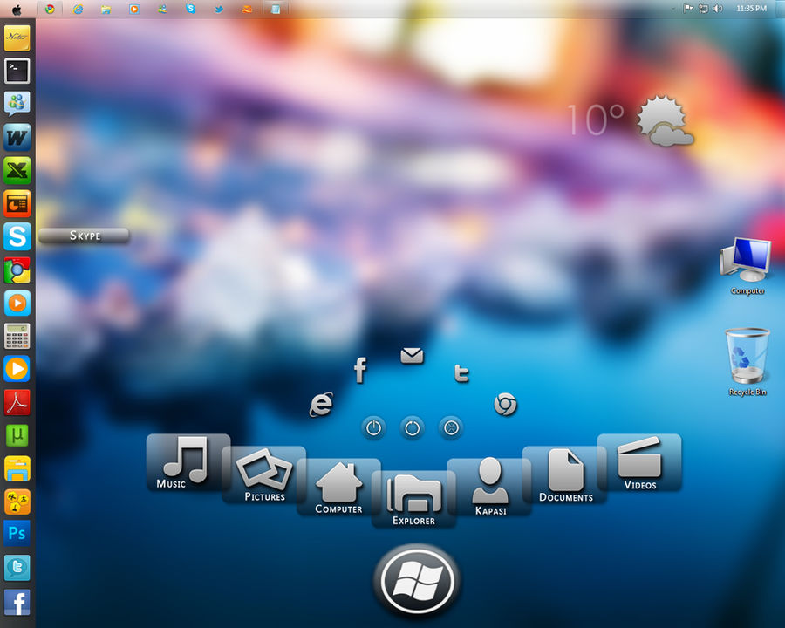785x628 pixels.
Task: Launch Google Chrome from the left dock
Action: (x=17, y=270)
